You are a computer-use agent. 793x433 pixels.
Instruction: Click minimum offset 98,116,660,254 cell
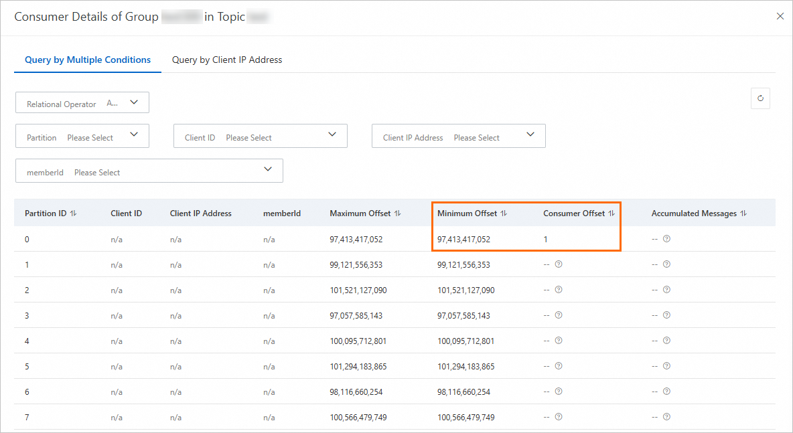pos(463,392)
